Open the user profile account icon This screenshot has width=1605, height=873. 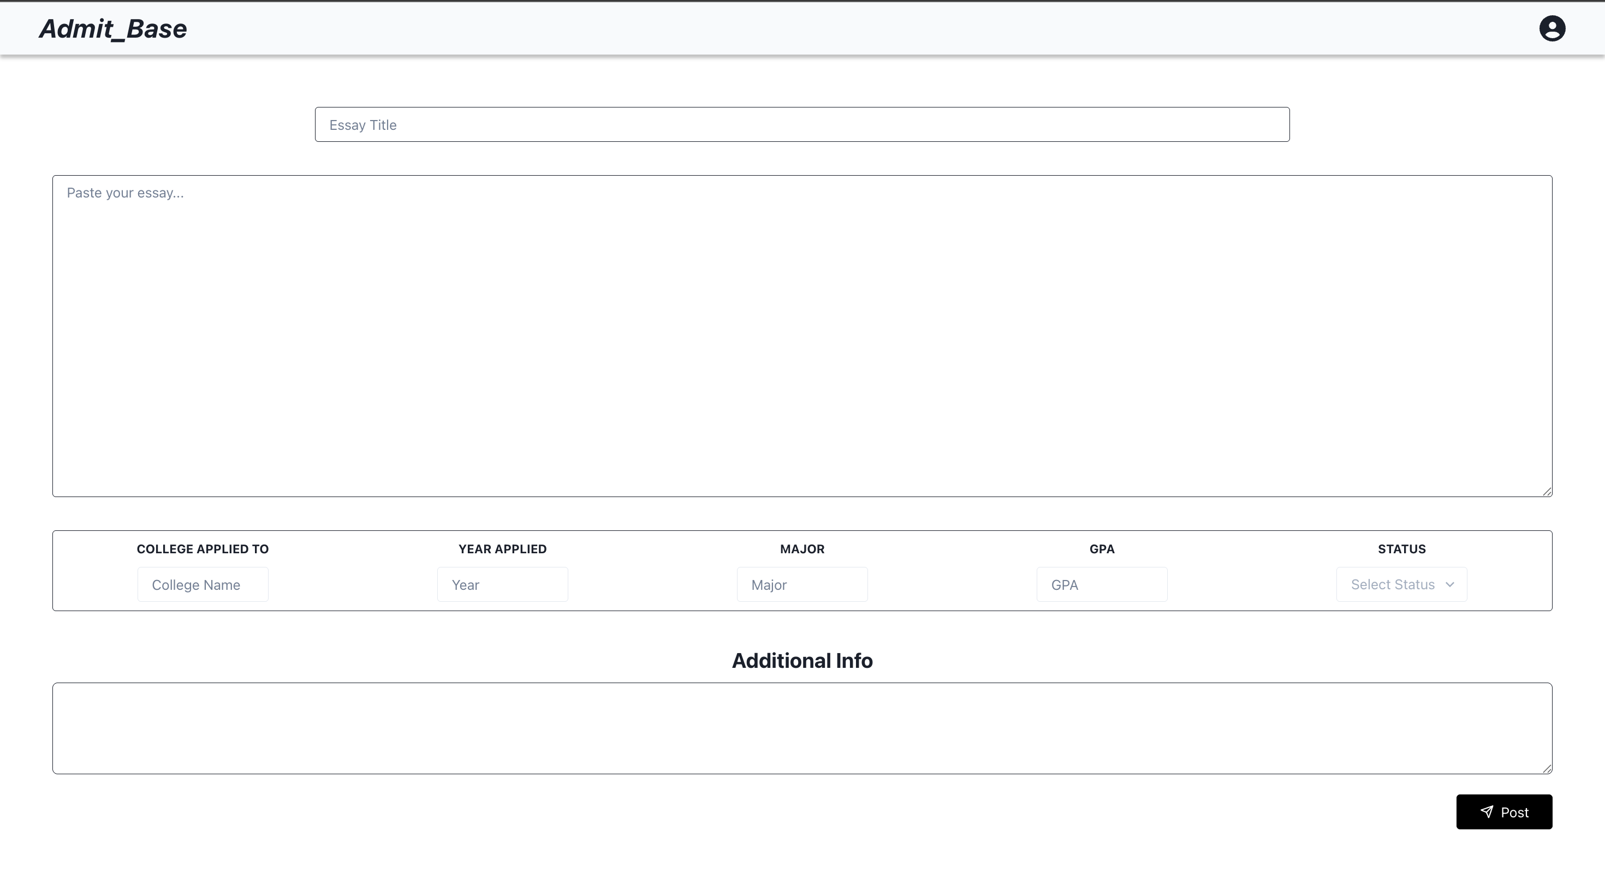click(1551, 28)
